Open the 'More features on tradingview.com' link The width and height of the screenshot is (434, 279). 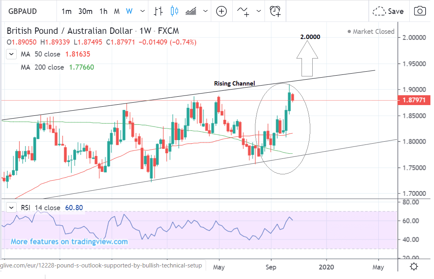(x=69, y=242)
